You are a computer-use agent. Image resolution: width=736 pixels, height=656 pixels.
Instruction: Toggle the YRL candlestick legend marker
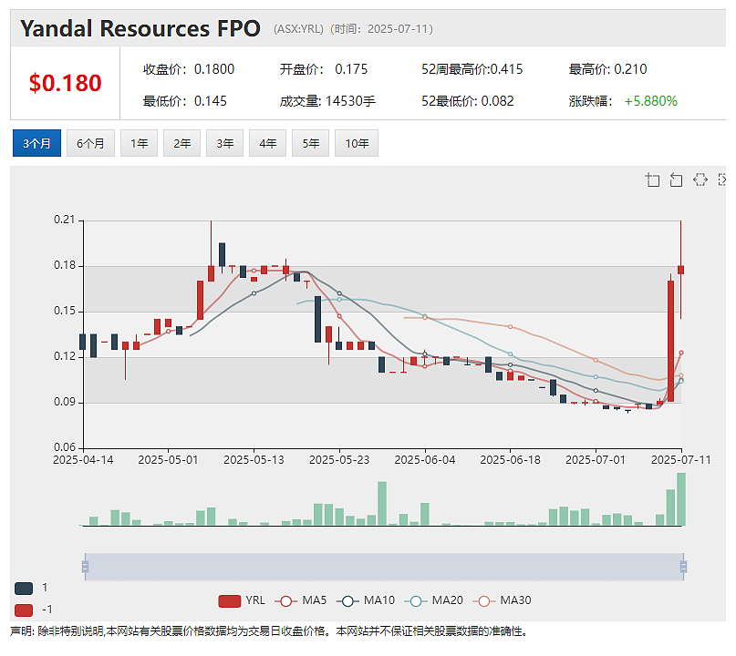pyautogui.click(x=230, y=600)
